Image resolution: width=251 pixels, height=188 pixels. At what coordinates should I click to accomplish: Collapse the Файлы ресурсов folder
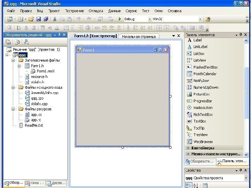(13, 109)
